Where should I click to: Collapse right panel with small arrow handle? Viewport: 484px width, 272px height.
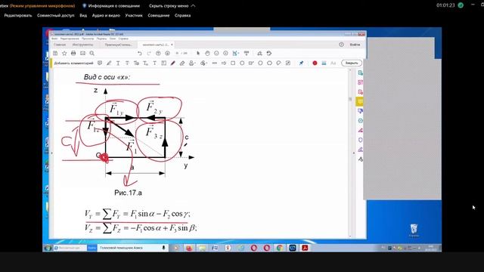pyautogui.click(x=354, y=153)
